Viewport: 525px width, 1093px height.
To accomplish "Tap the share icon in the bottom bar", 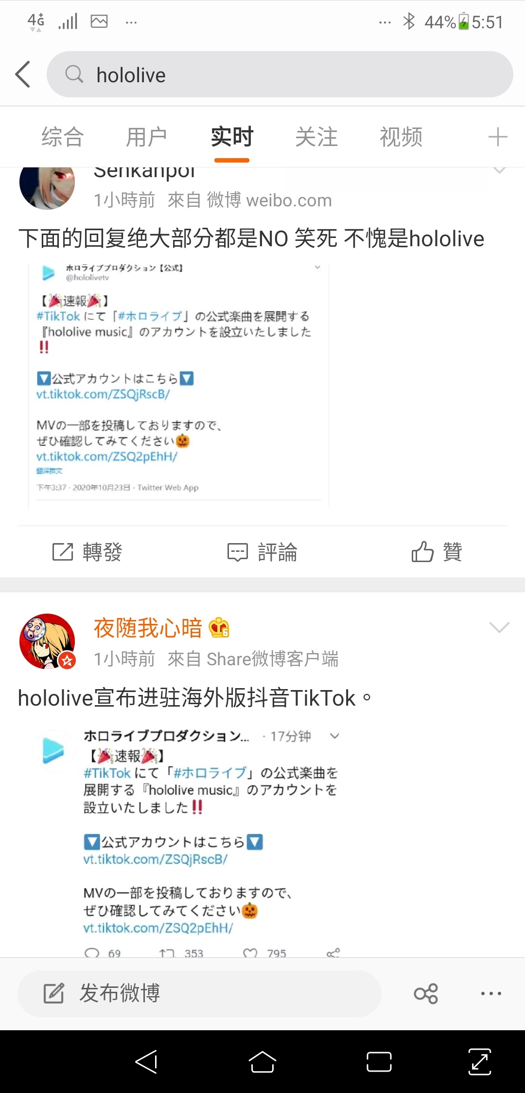I will (426, 994).
